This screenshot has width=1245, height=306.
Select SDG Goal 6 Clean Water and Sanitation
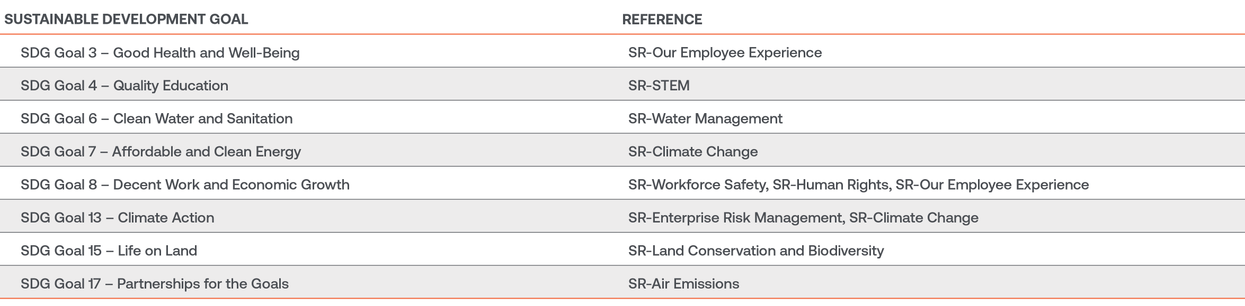pos(156,118)
